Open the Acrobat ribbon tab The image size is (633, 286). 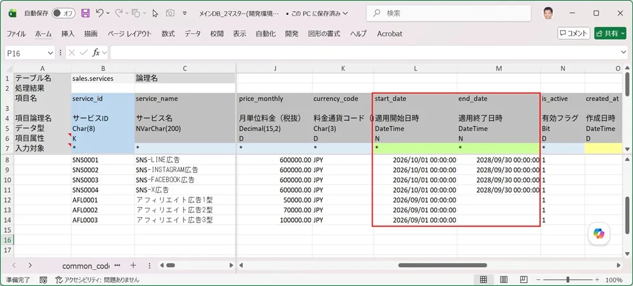click(x=390, y=34)
